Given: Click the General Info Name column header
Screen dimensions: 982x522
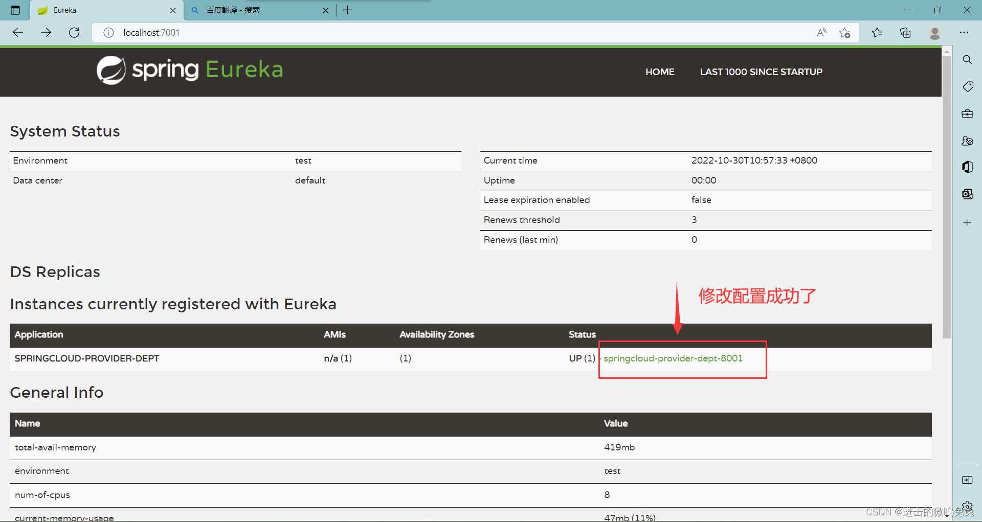Looking at the screenshot, I should coord(28,423).
